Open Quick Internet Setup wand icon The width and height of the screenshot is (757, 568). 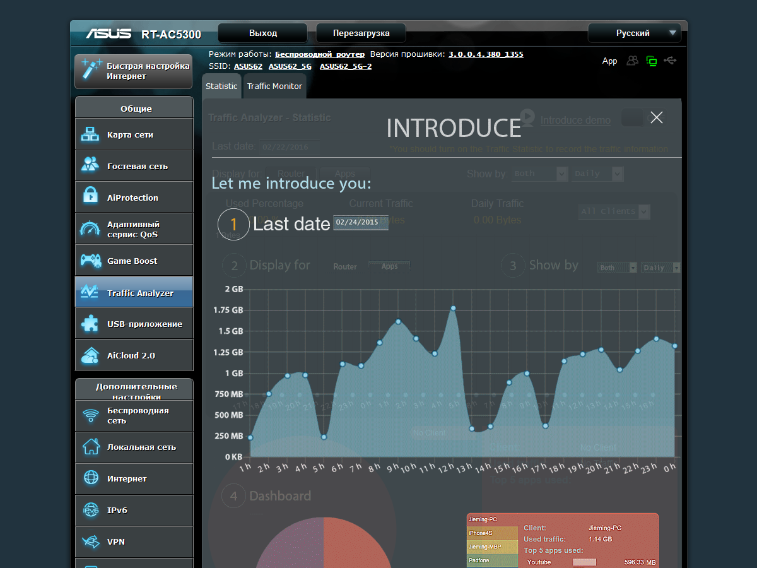tap(92, 71)
